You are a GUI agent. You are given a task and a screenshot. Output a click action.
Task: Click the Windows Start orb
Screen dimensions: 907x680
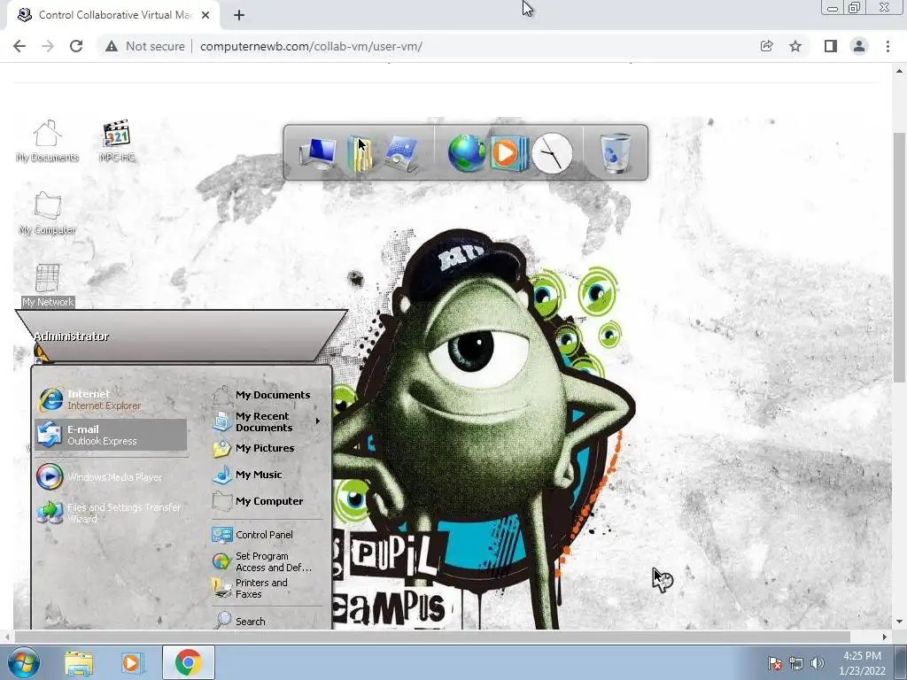pyautogui.click(x=23, y=662)
